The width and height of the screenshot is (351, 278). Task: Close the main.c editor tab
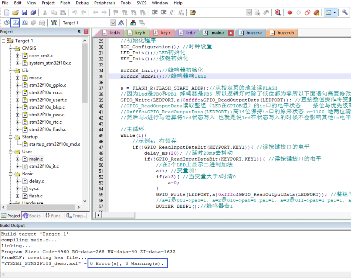click(x=231, y=33)
